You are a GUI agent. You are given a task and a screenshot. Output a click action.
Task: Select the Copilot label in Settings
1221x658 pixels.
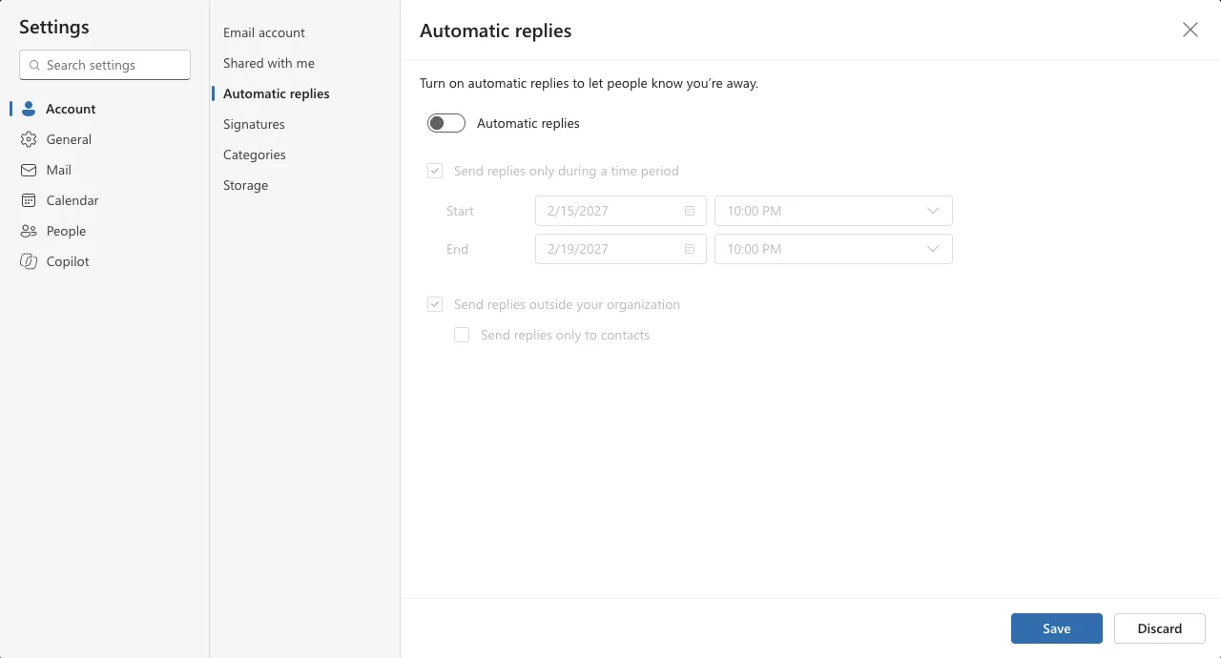click(68, 261)
